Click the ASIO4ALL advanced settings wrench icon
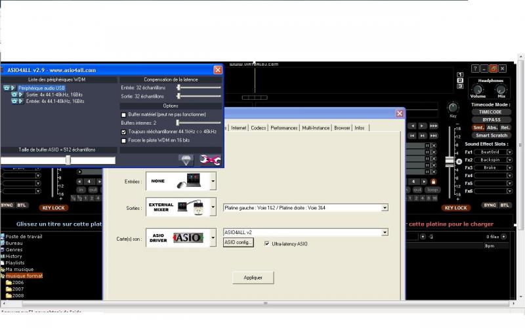525x328 pixels. [211, 159]
